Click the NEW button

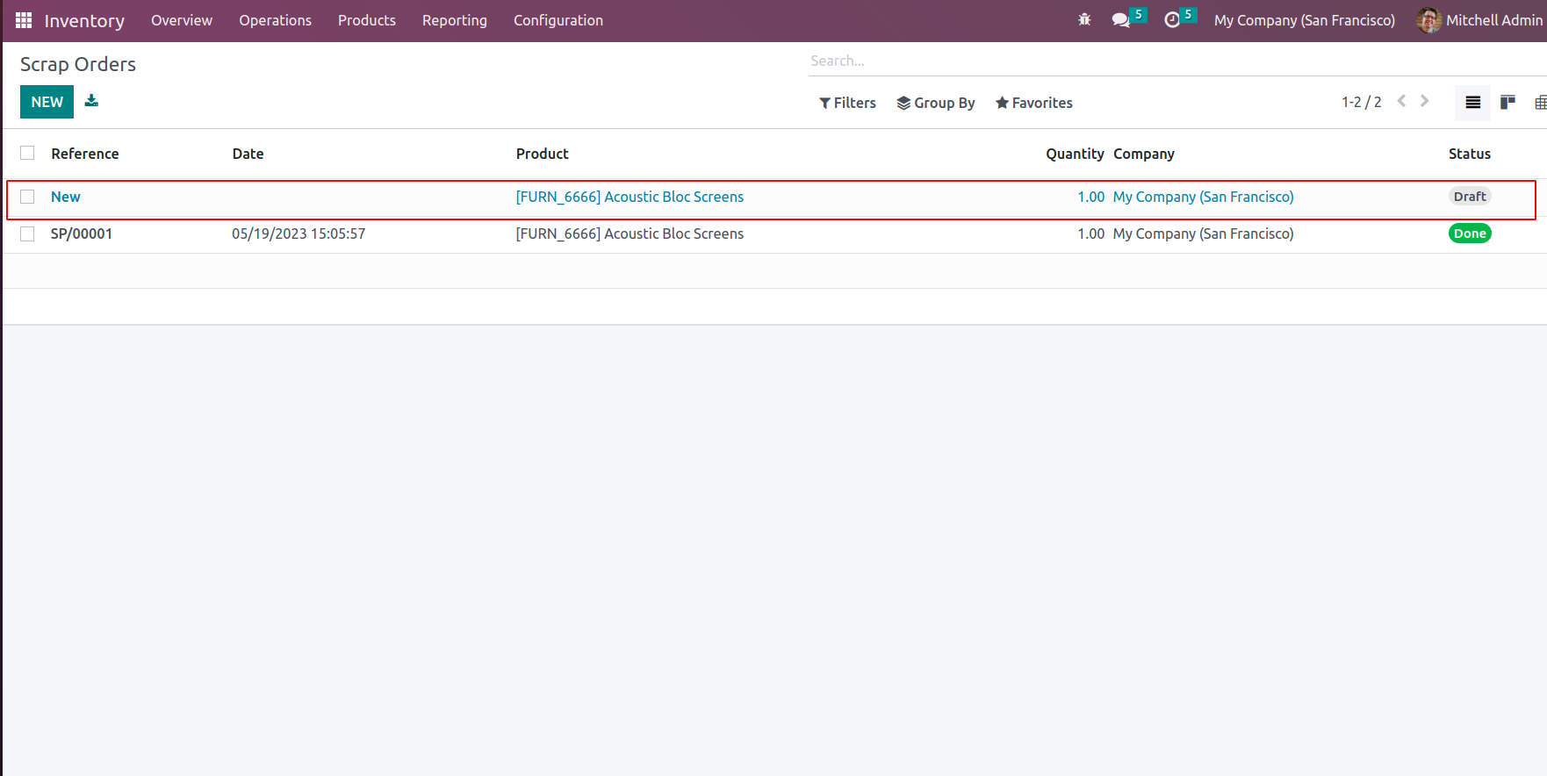tap(47, 102)
